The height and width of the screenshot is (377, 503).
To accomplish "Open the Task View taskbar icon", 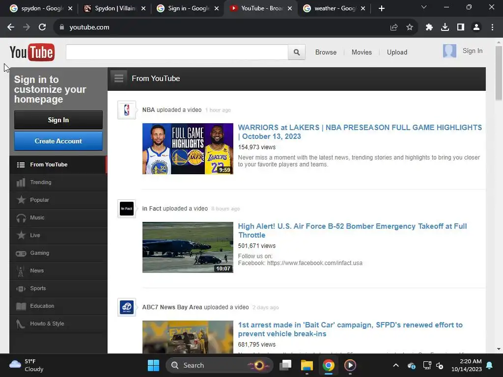I will tap(285, 365).
